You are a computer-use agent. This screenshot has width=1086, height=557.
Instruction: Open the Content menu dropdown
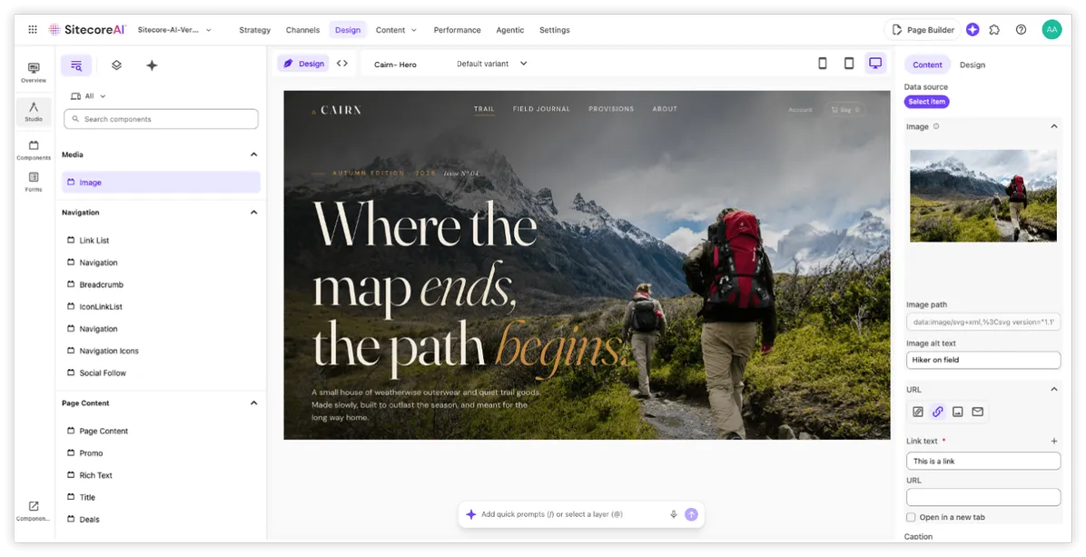point(396,30)
